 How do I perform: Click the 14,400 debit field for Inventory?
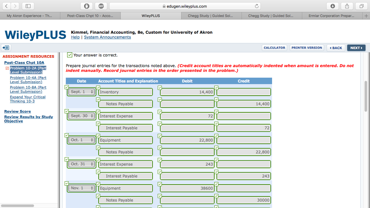(187, 92)
